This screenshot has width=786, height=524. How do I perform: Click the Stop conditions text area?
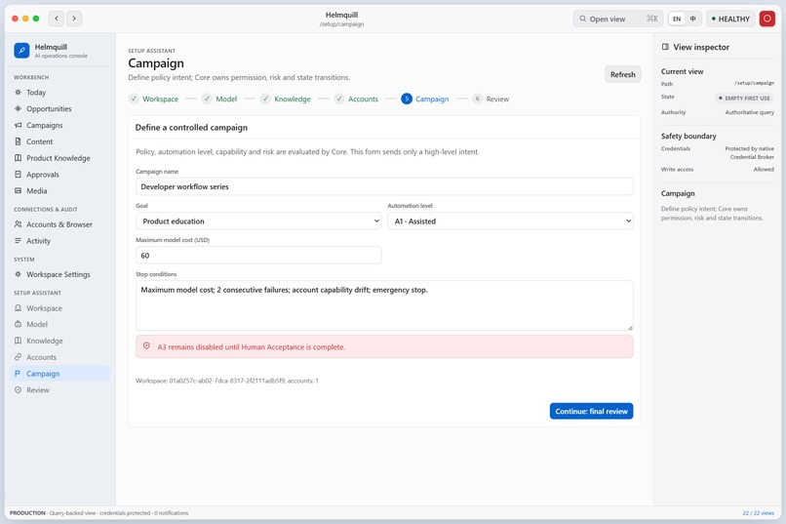pyautogui.click(x=384, y=305)
